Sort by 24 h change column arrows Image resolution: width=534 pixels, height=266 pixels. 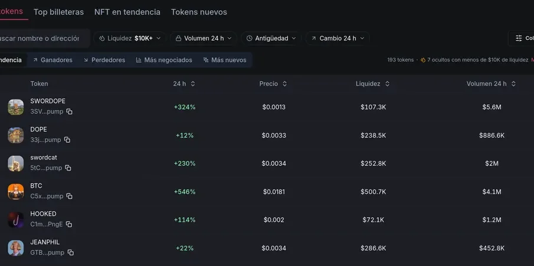[193, 84]
